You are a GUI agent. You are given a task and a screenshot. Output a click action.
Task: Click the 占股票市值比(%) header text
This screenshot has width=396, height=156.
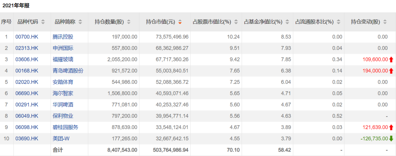tap(212, 22)
